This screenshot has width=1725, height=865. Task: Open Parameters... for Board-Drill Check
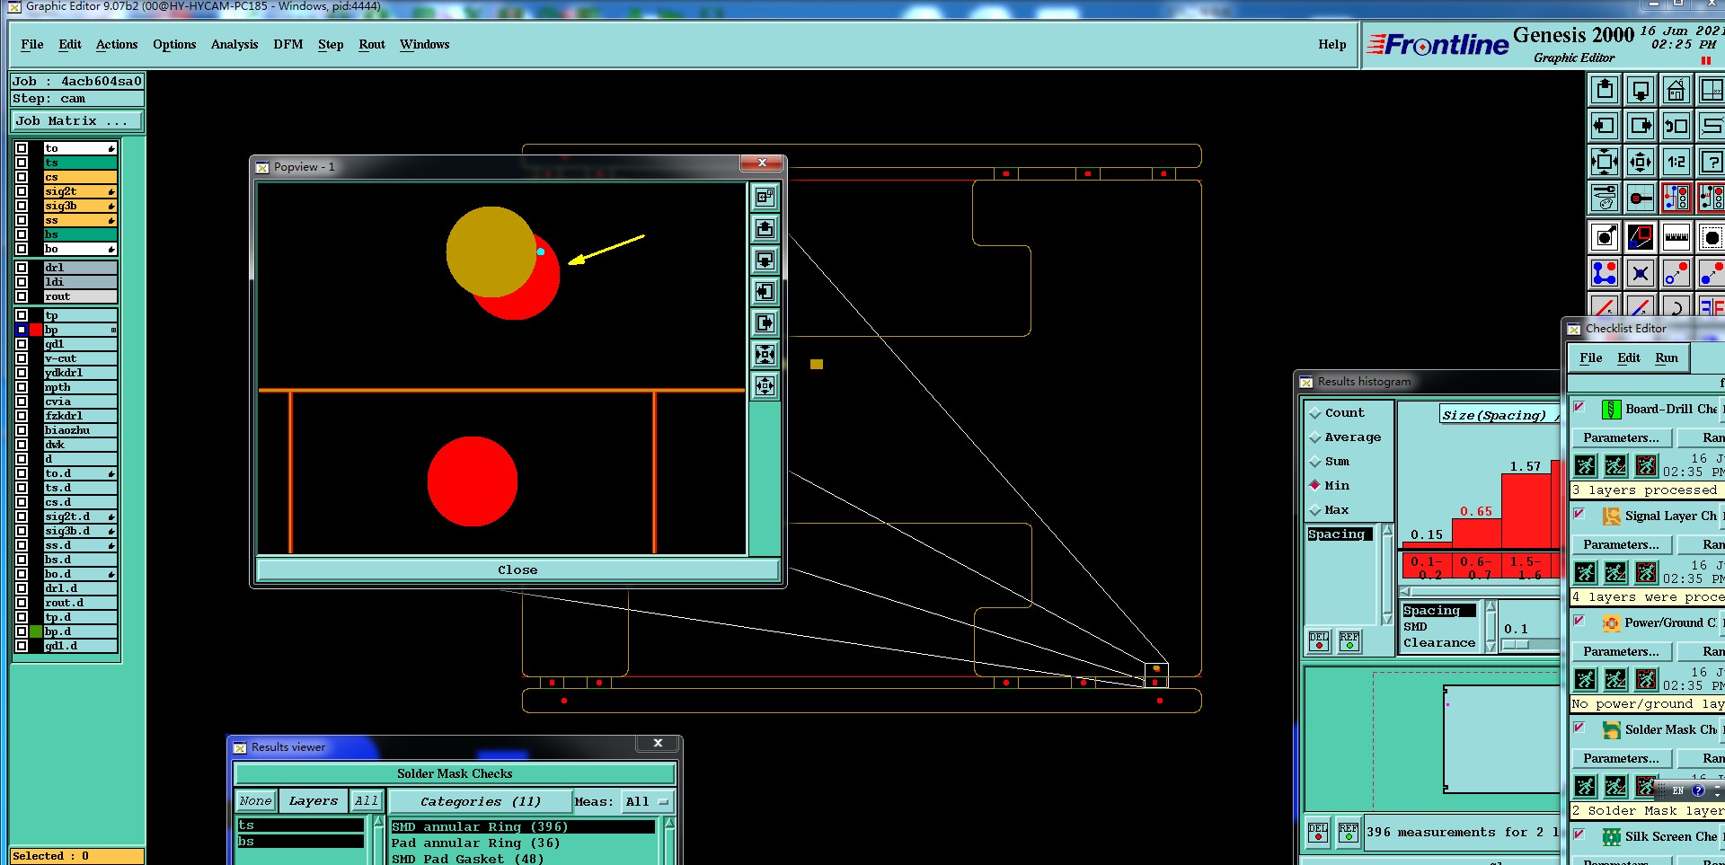point(1621,438)
